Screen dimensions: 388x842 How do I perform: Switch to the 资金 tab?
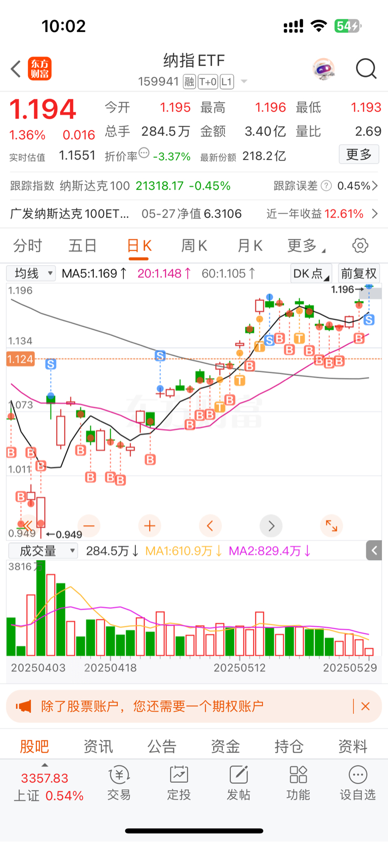[225, 746]
